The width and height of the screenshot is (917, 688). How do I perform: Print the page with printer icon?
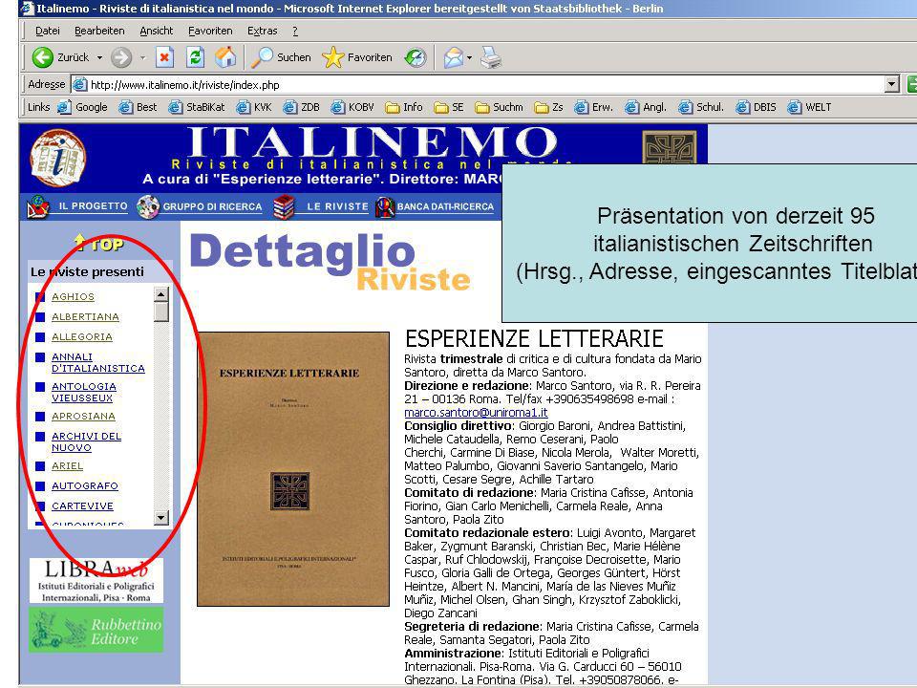point(491,57)
